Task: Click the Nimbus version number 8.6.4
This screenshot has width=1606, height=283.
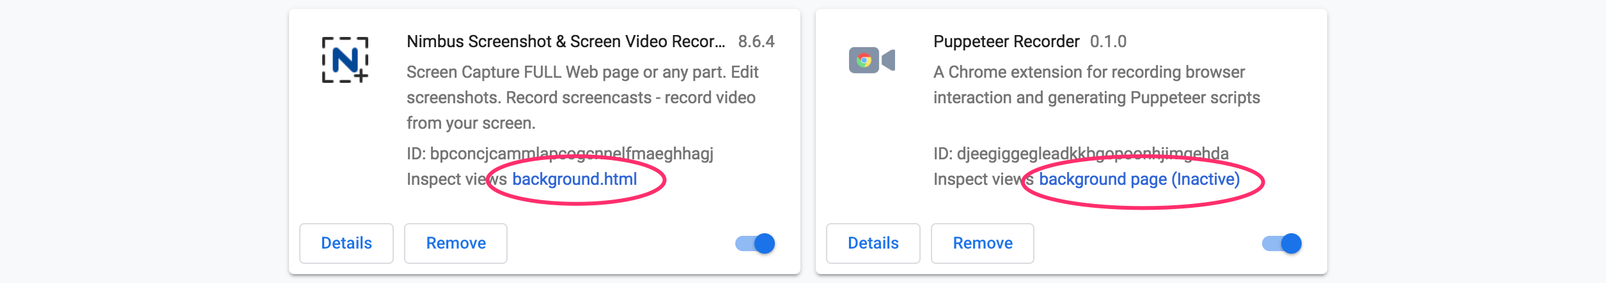Action: coord(756,41)
